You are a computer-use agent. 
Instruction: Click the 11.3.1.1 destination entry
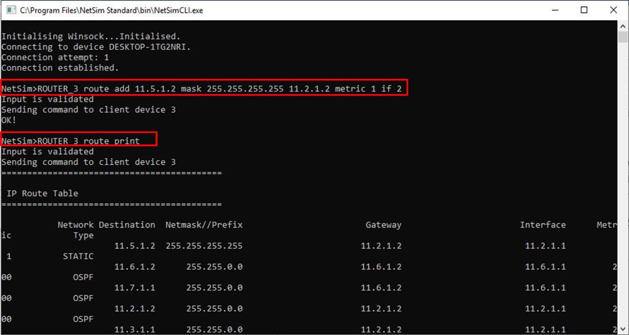(134, 330)
